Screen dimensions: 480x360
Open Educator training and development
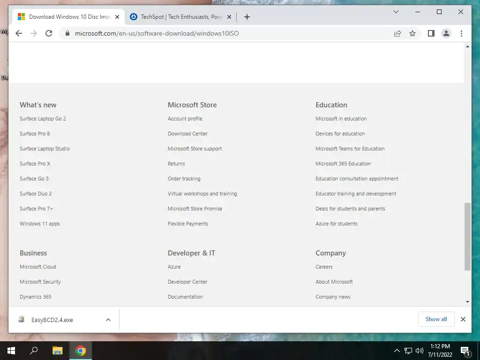point(356,194)
